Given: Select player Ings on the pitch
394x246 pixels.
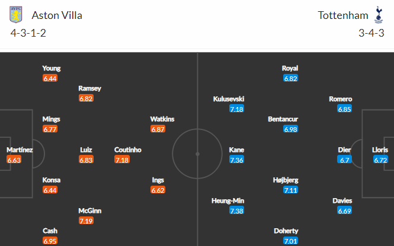Looking at the screenshot, I should 158,180.
